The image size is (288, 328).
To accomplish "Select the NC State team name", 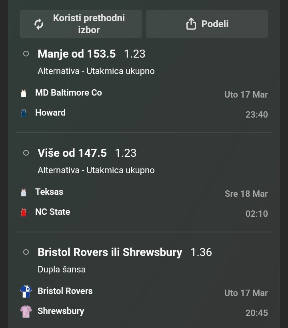I will (x=52, y=212).
